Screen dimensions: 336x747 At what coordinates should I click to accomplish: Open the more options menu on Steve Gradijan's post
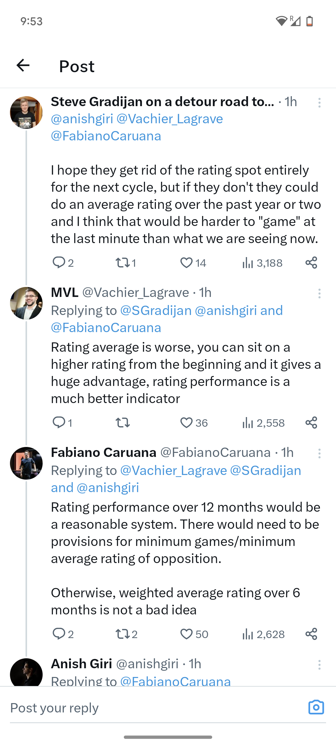tap(319, 103)
